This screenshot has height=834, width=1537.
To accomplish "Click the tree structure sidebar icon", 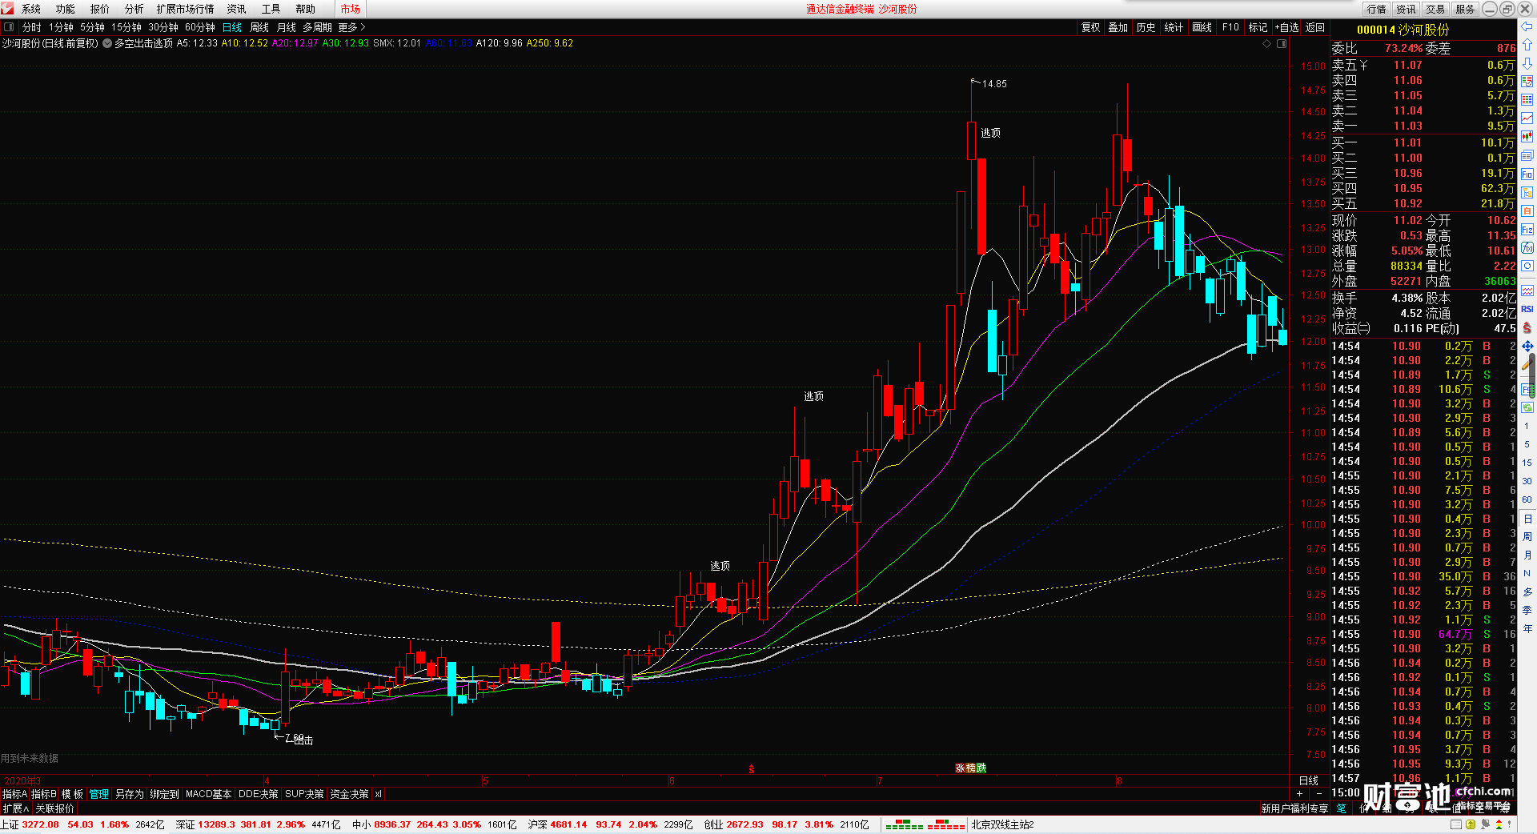I will click(1527, 192).
